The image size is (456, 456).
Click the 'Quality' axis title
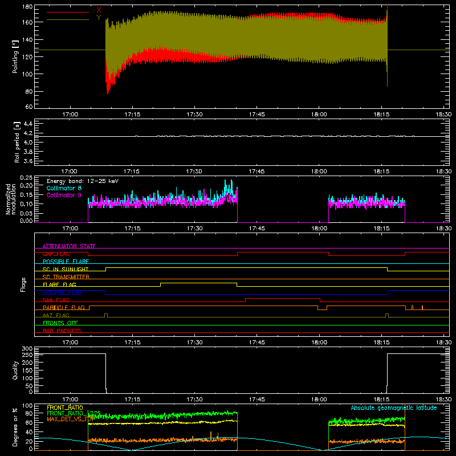[x=15, y=370]
